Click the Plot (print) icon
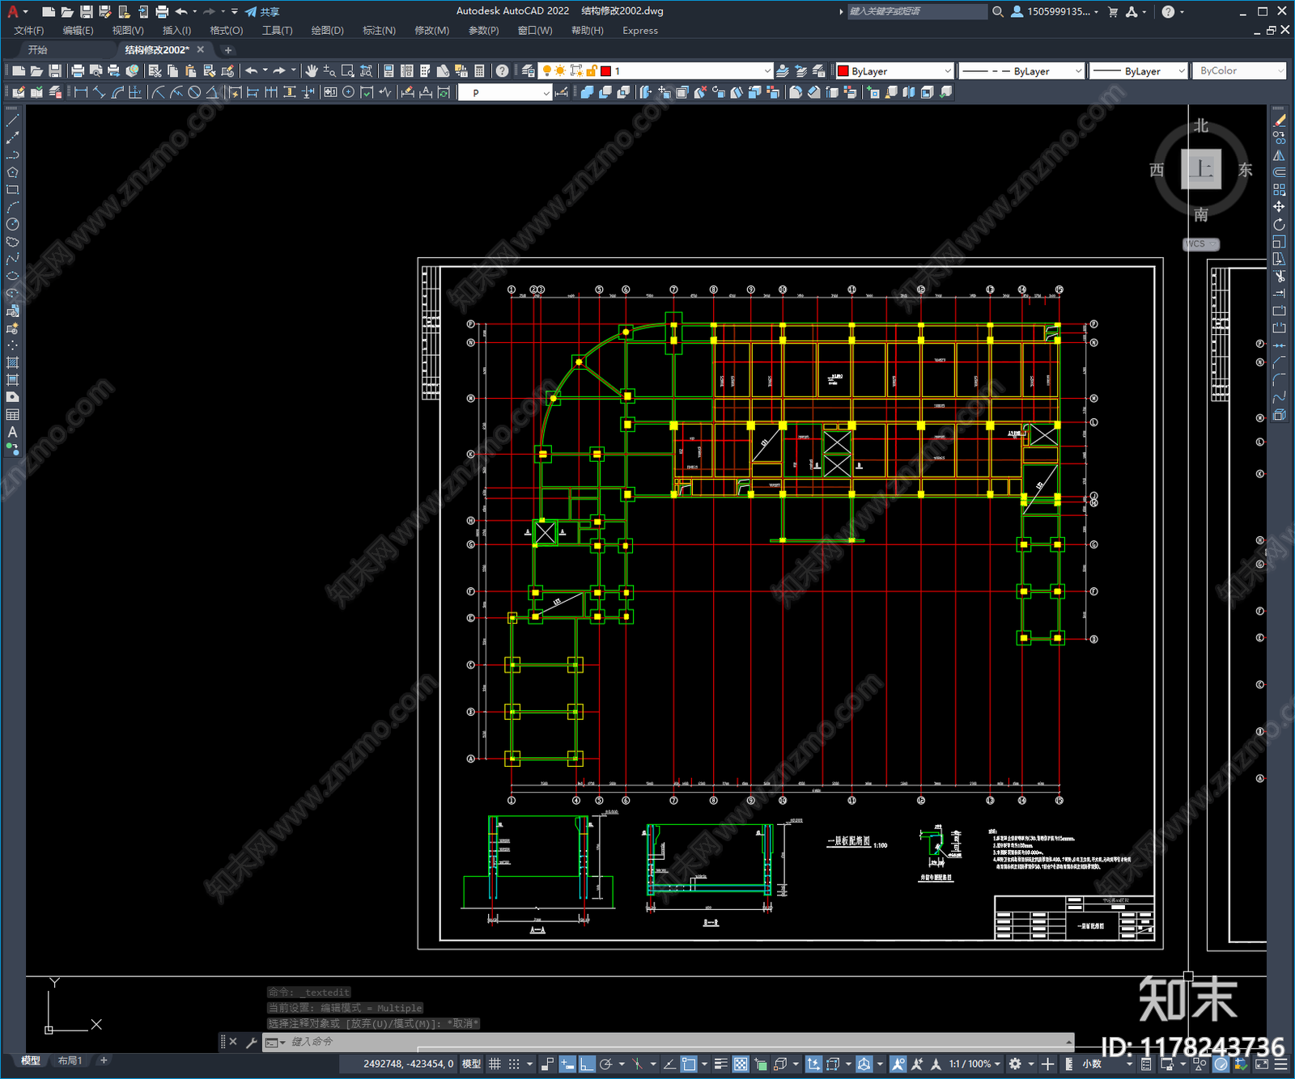 click(78, 71)
